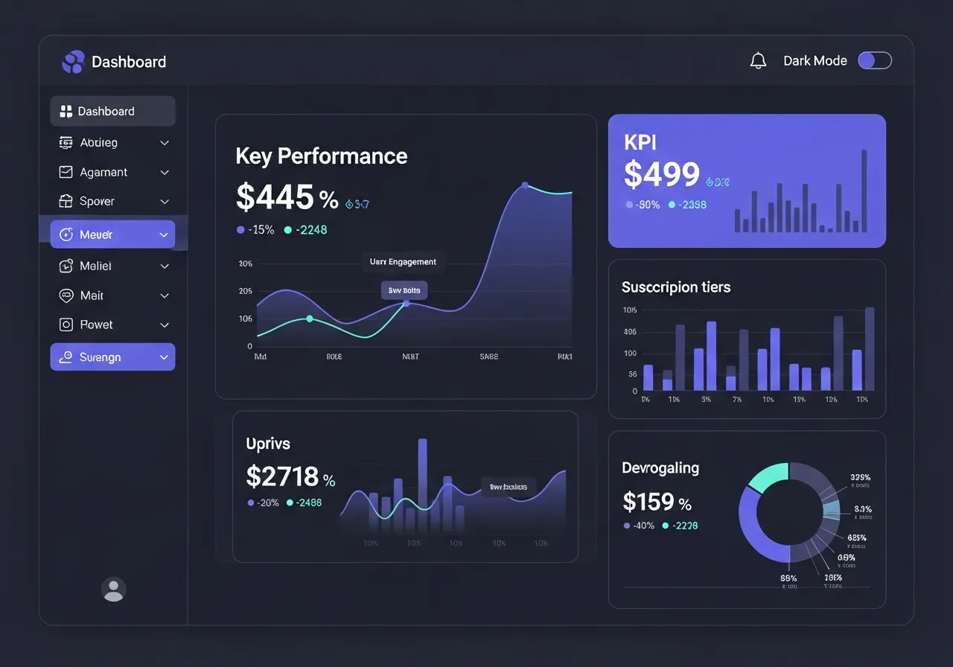Click the Abtireg sidebar icon
Viewport: 953px width, 667px height.
[66, 142]
